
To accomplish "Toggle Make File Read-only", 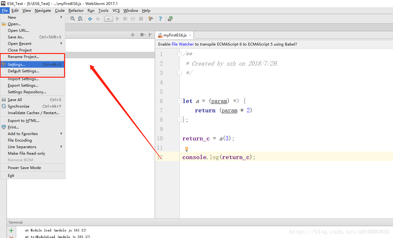I will 33,153.
